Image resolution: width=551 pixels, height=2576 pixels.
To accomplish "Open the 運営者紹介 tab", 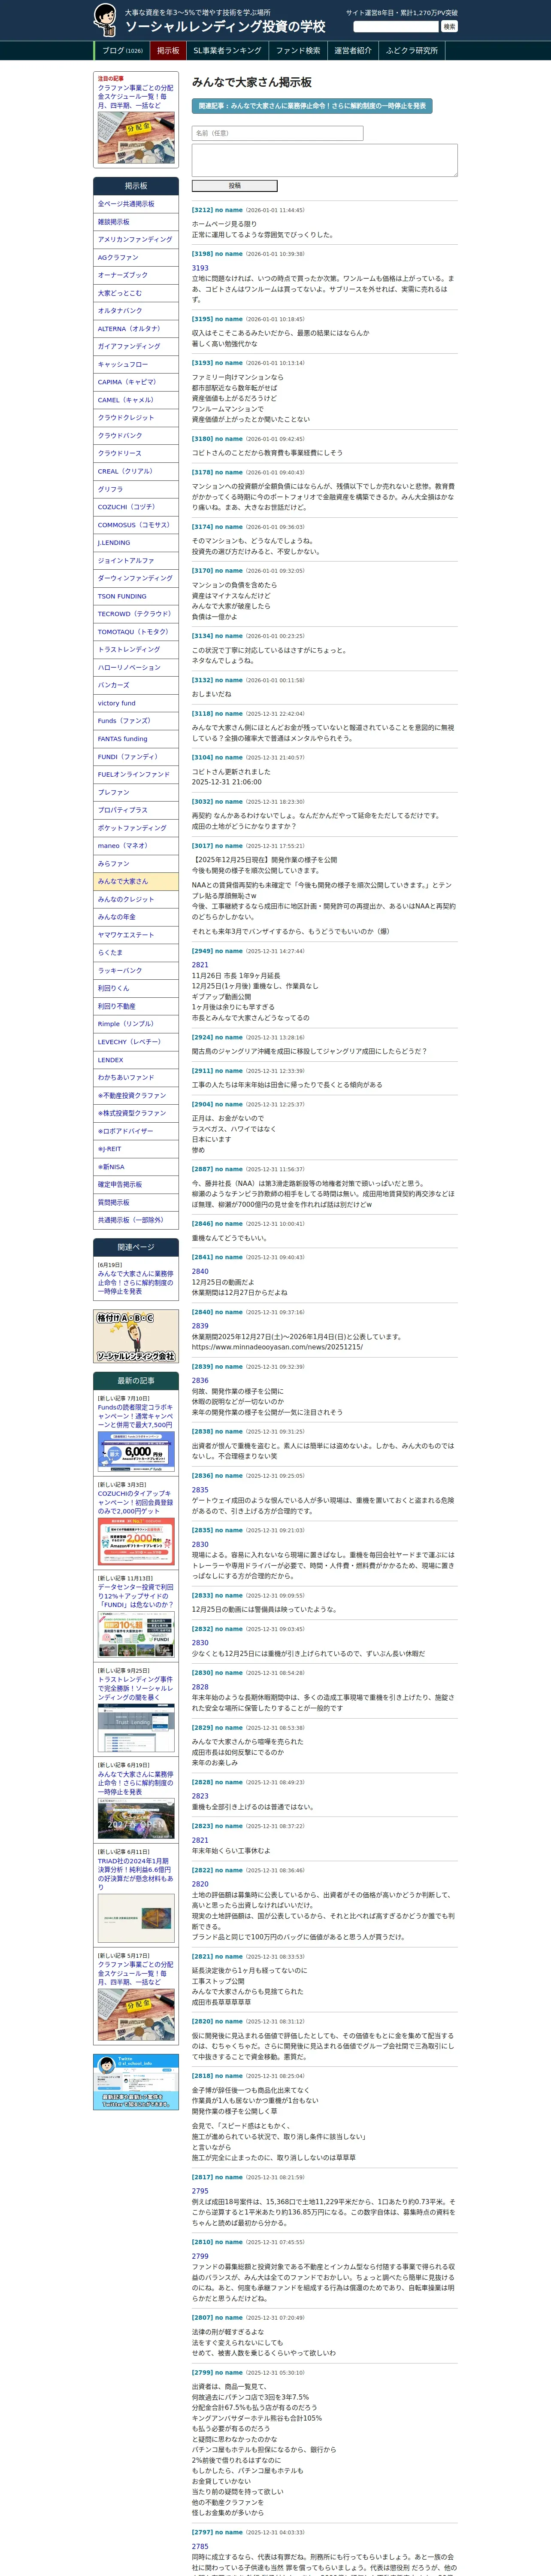I will tap(353, 51).
